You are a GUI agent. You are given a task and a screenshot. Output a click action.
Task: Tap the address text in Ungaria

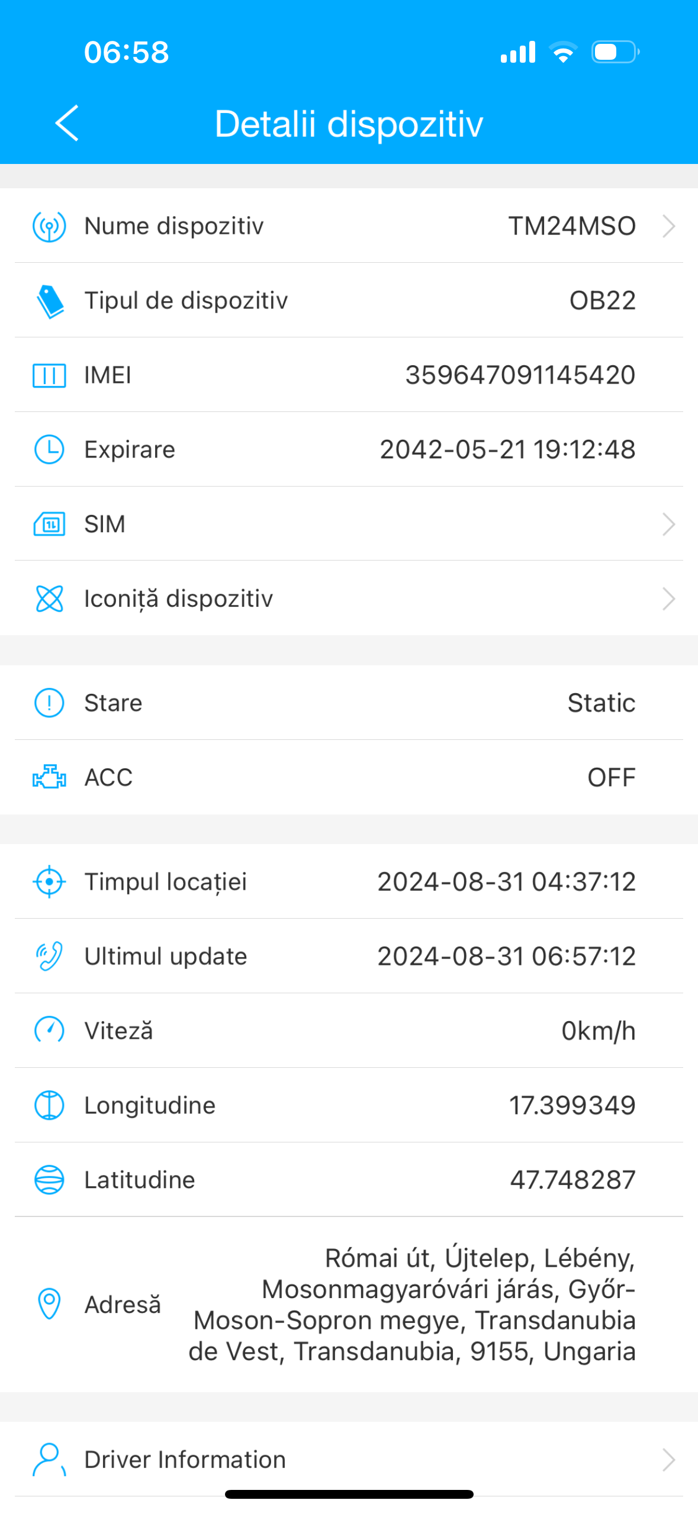coord(413,1305)
